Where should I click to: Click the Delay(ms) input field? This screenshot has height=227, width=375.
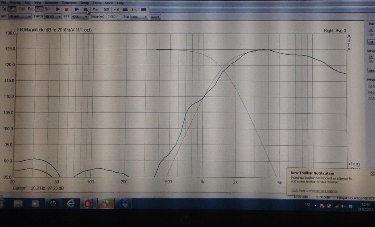click(113, 17)
